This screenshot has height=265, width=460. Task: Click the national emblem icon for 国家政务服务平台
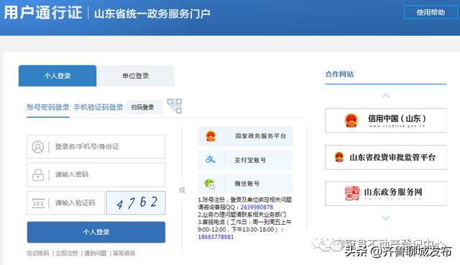tap(211, 136)
